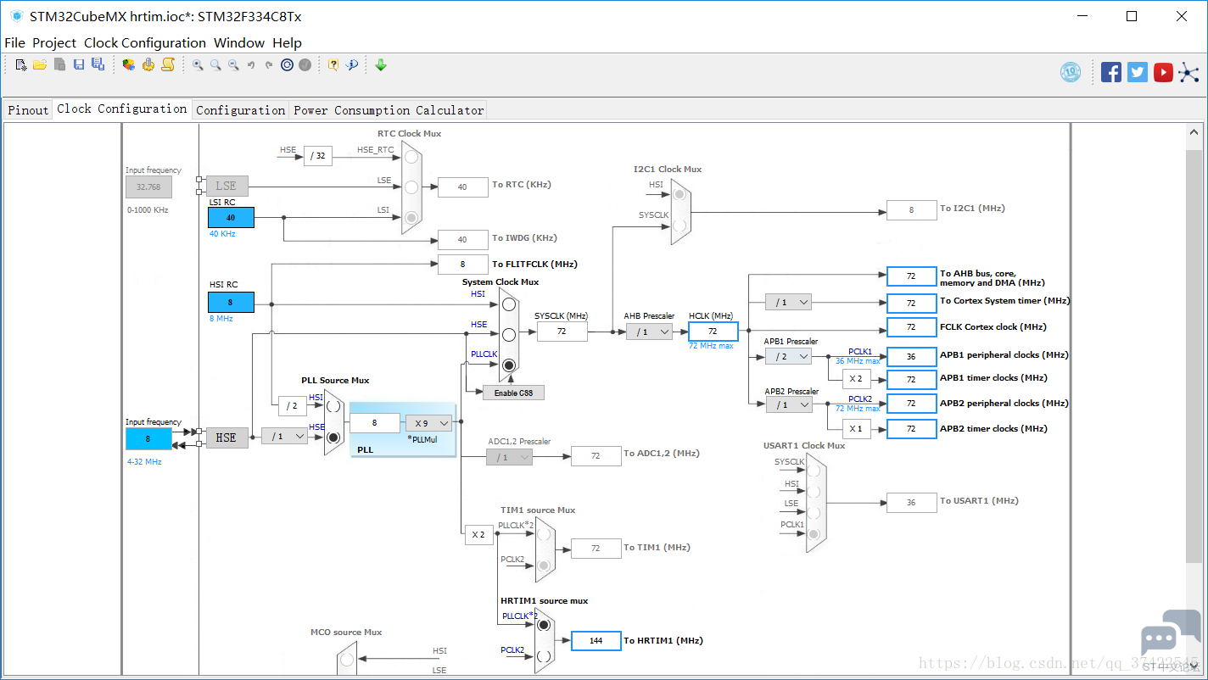Open a project with the folder icon

pos(40,64)
